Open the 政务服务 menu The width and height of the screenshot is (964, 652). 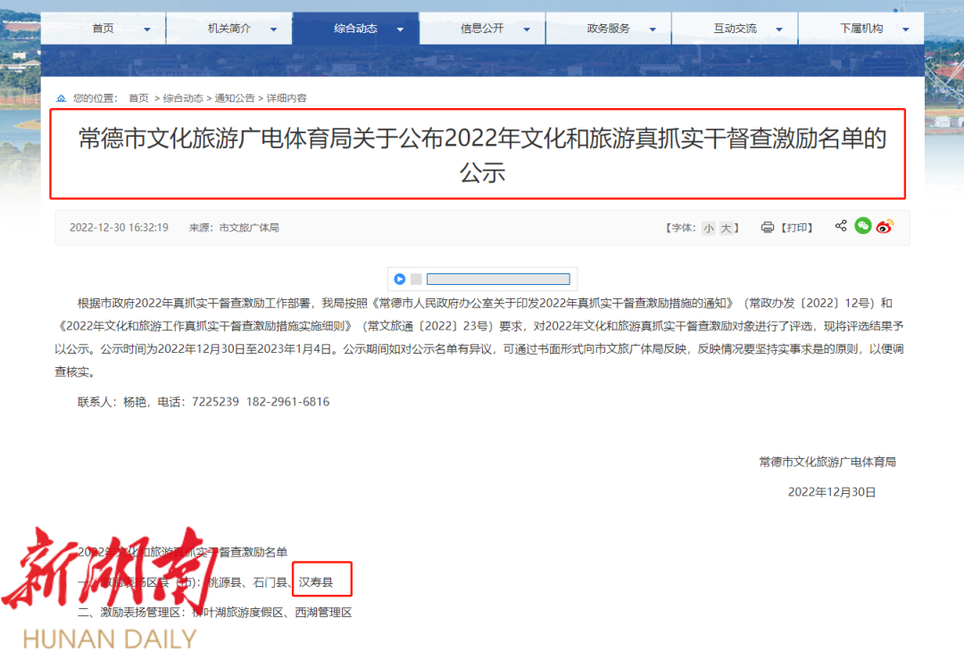[x=609, y=29]
